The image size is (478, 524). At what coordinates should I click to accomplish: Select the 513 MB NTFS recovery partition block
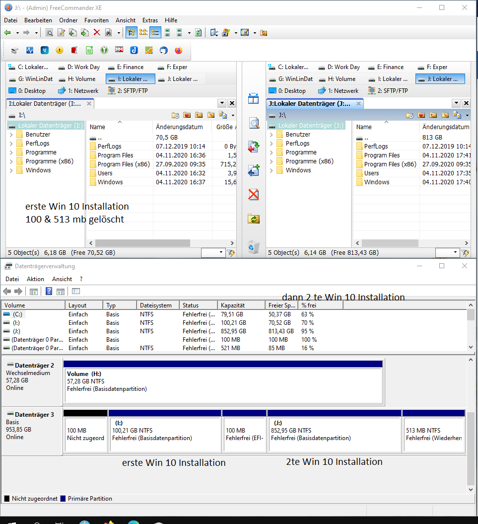tap(433, 431)
